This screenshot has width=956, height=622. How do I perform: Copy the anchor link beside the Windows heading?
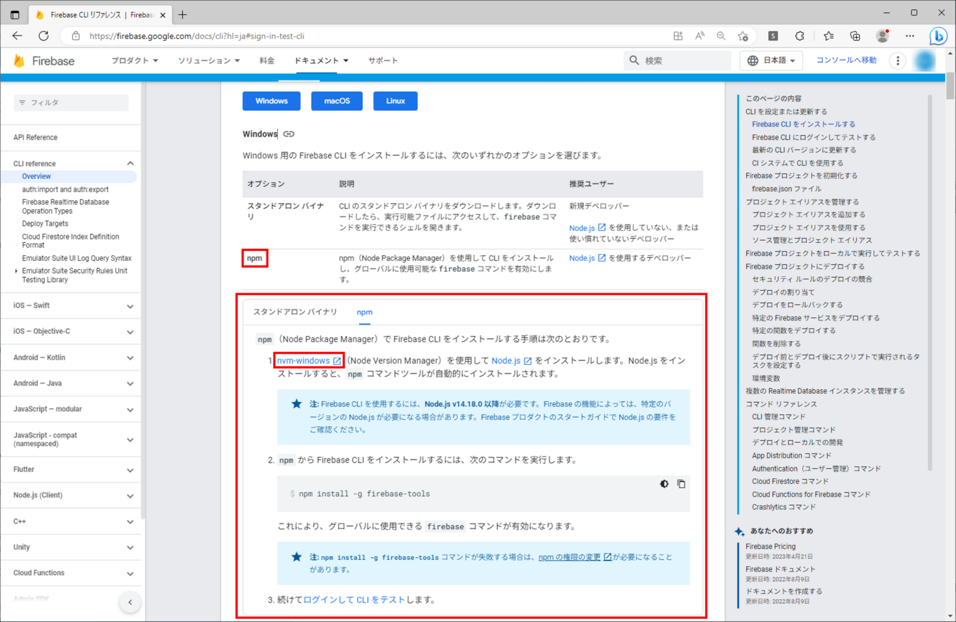[288, 133]
